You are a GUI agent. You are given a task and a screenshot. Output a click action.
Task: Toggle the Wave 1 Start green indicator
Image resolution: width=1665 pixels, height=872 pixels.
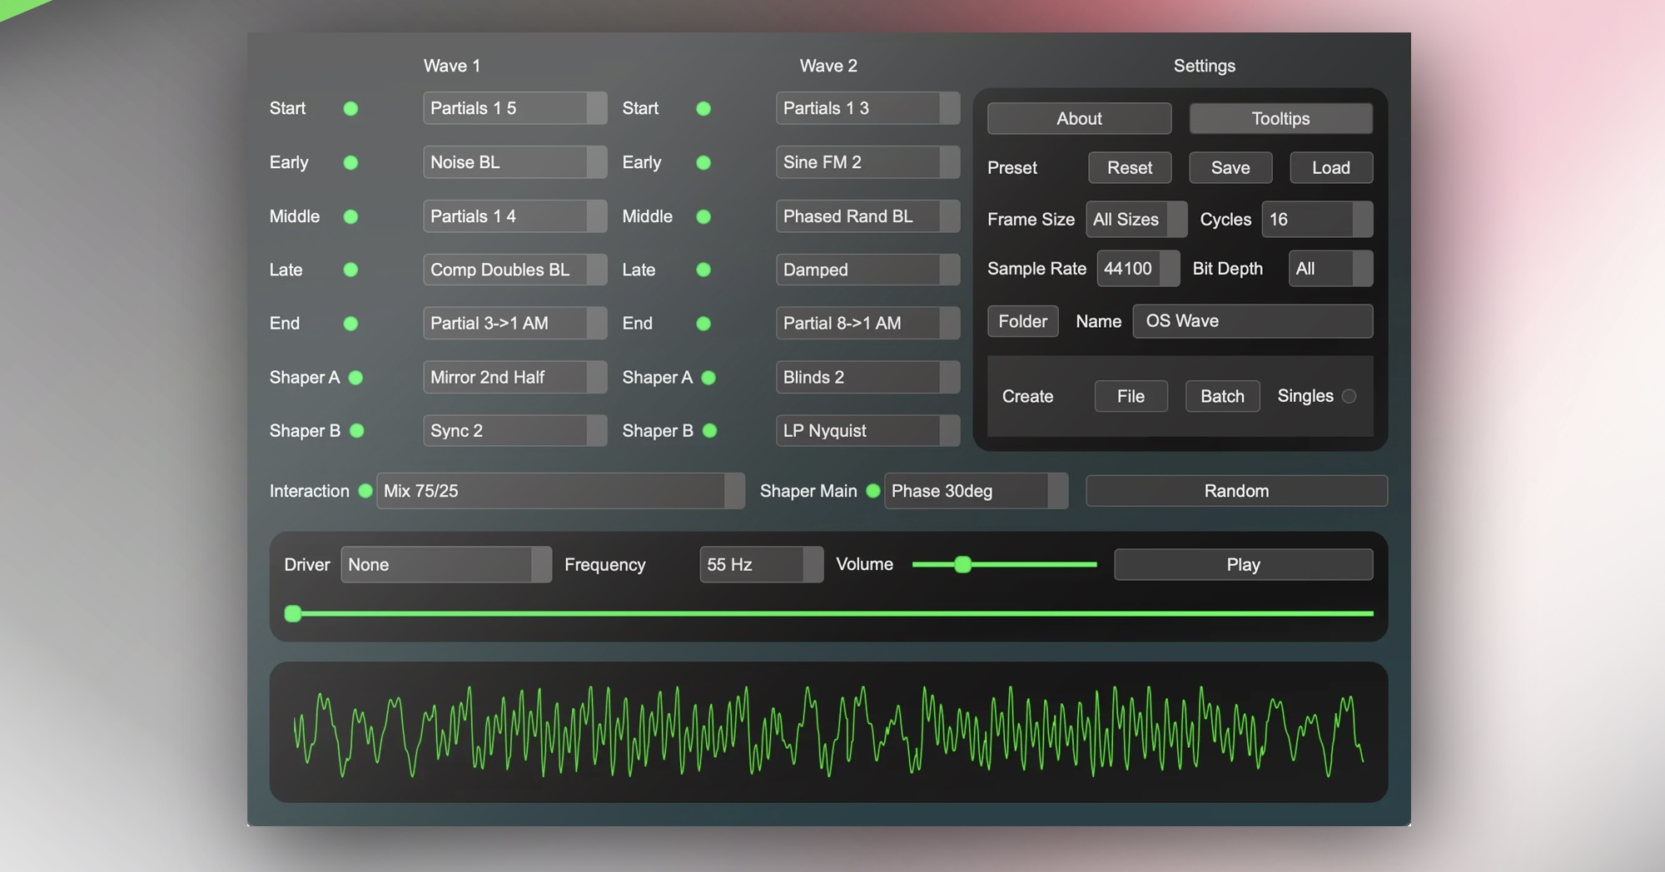pyautogui.click(x=350, y=109)
